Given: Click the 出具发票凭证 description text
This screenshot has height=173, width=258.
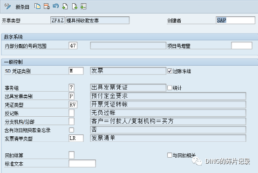Looking at the screenshot, I should tap(109, 87).
